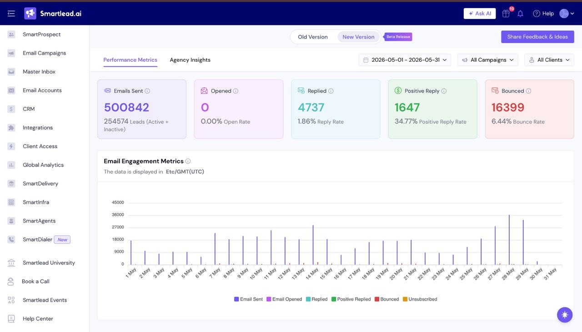Switch to New Version view
The image size is (582, 332).
point(358,37)
